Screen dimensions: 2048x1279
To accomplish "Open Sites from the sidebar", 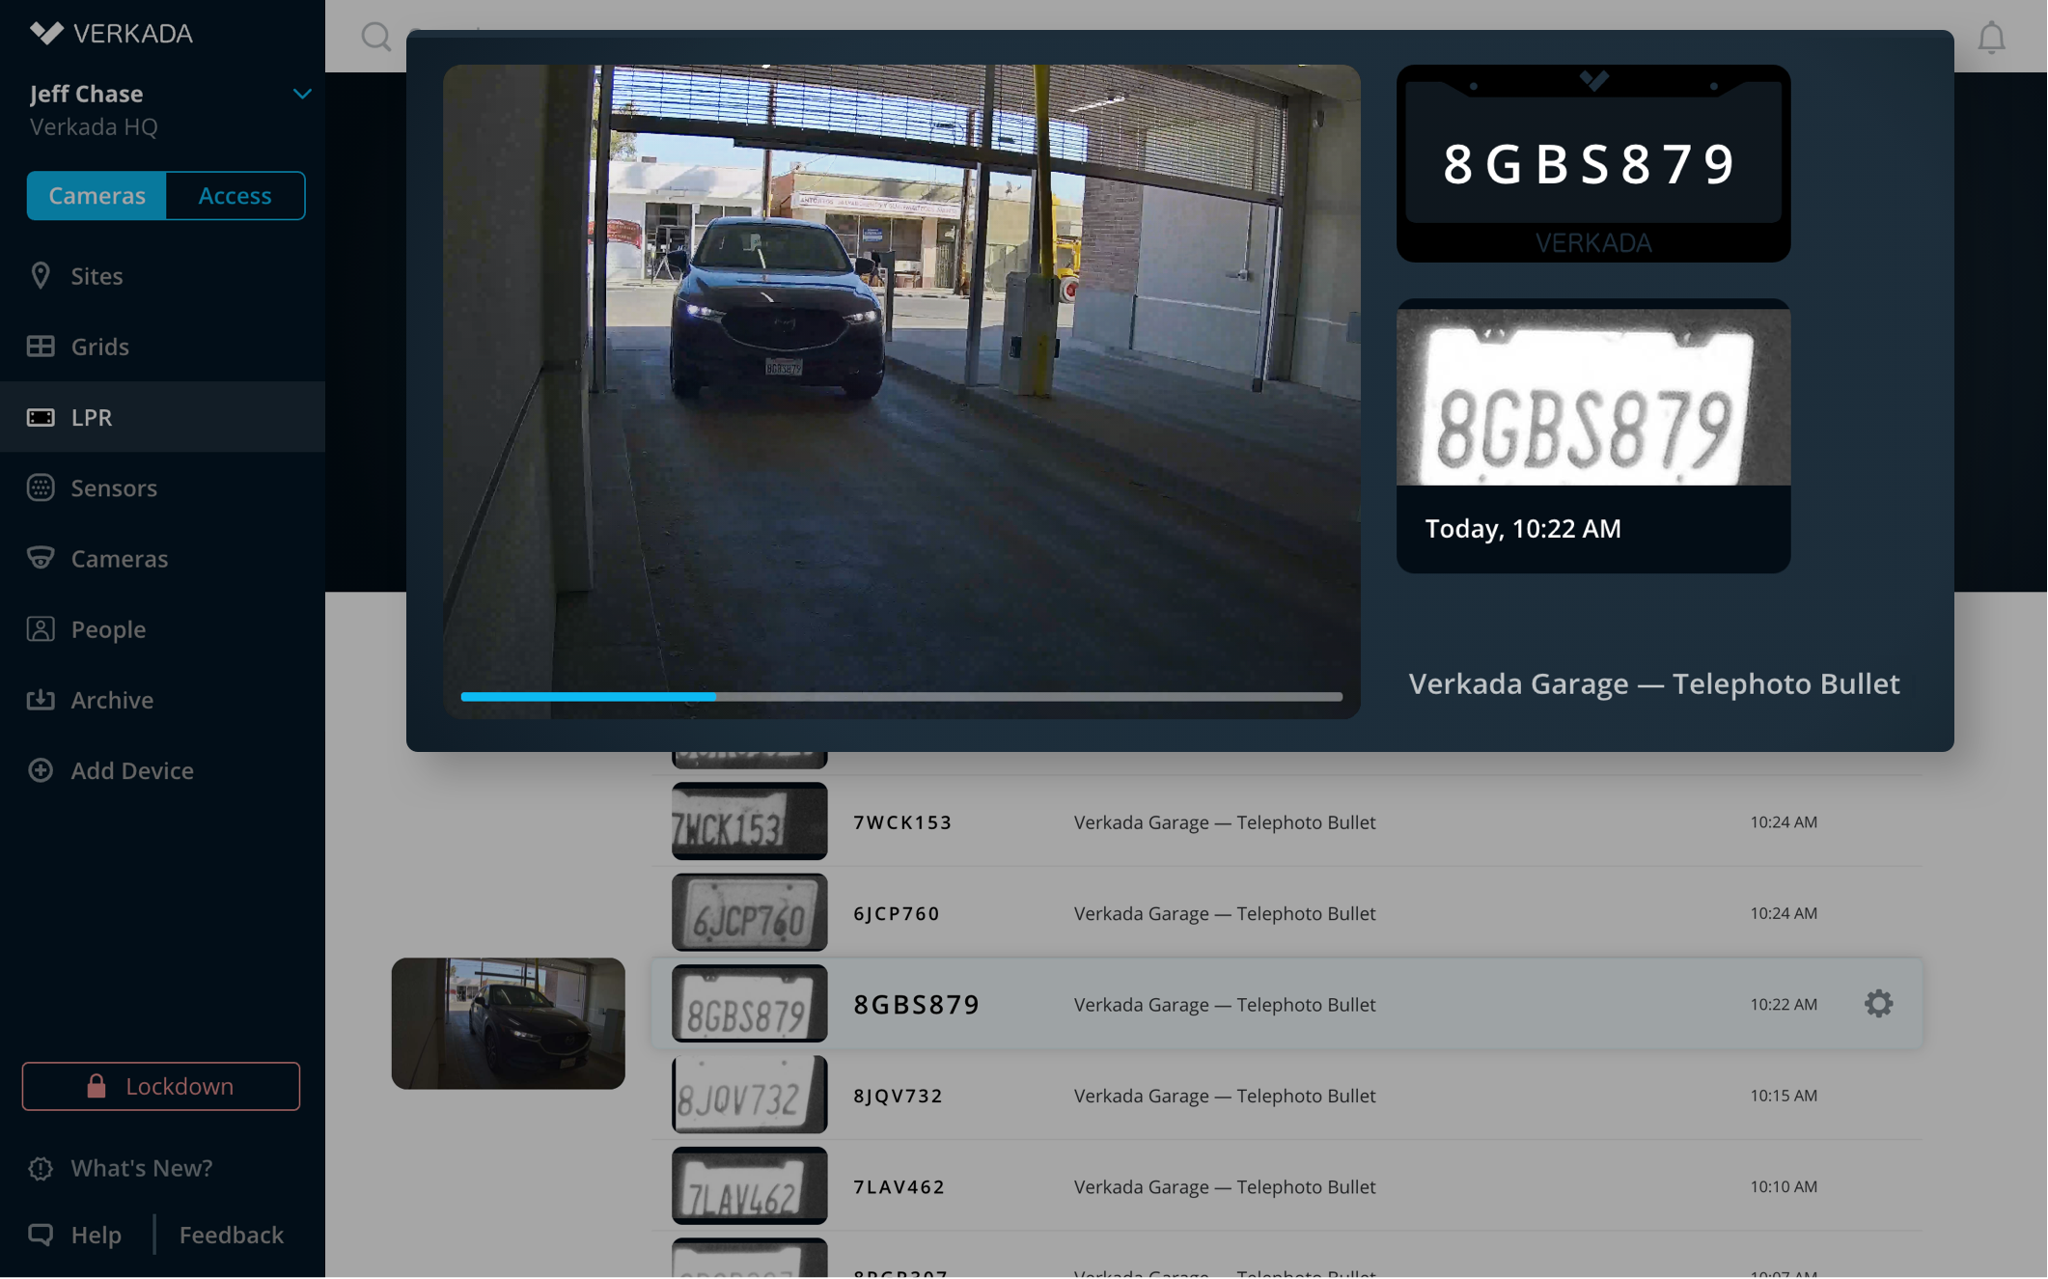I will (x=97, y=276).
